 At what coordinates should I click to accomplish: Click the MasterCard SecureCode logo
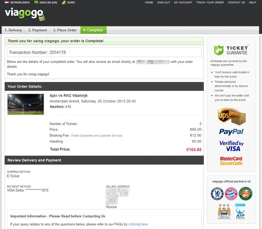pyautogui.click(x=231, y=161)
